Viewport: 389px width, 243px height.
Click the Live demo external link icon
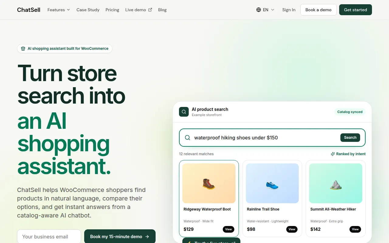[x=150, y=10]
